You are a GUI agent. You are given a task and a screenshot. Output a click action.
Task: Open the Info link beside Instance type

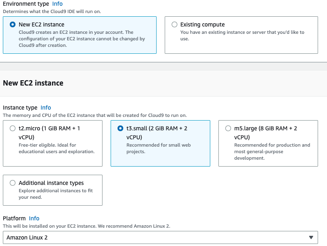(46, 108)
